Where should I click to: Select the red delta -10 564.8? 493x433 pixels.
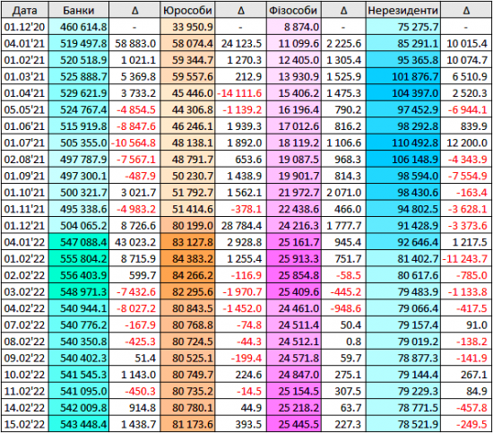[x=134, y=143]
